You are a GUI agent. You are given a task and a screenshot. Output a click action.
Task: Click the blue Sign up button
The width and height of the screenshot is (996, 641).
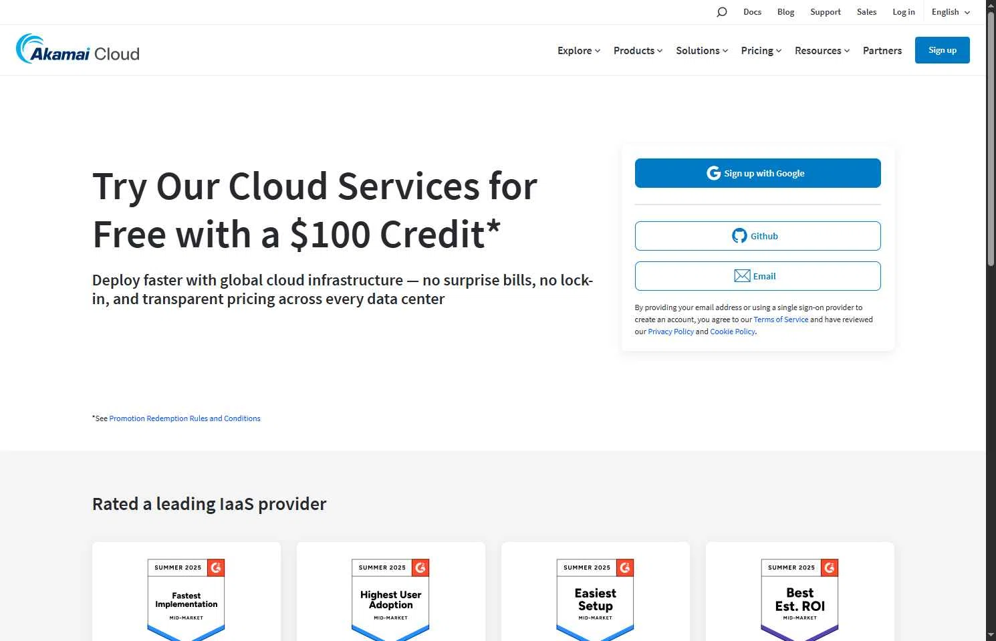coord(943,50)
